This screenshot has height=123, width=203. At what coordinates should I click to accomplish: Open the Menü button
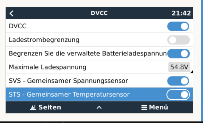tap(155, 107)
